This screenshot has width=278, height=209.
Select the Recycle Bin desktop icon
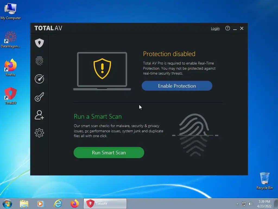point(264,181)
